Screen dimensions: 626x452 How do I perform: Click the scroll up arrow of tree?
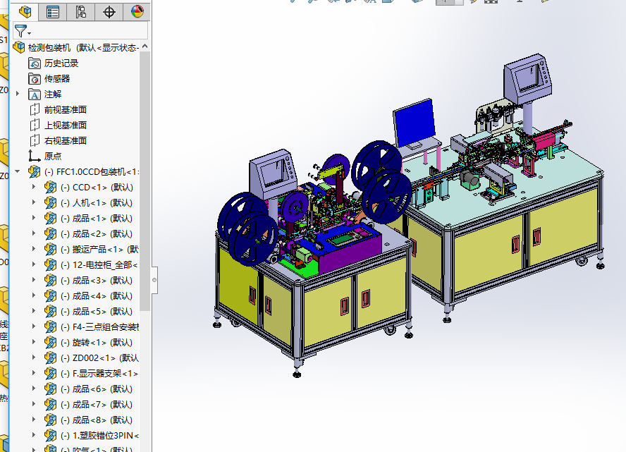[145, 47]
